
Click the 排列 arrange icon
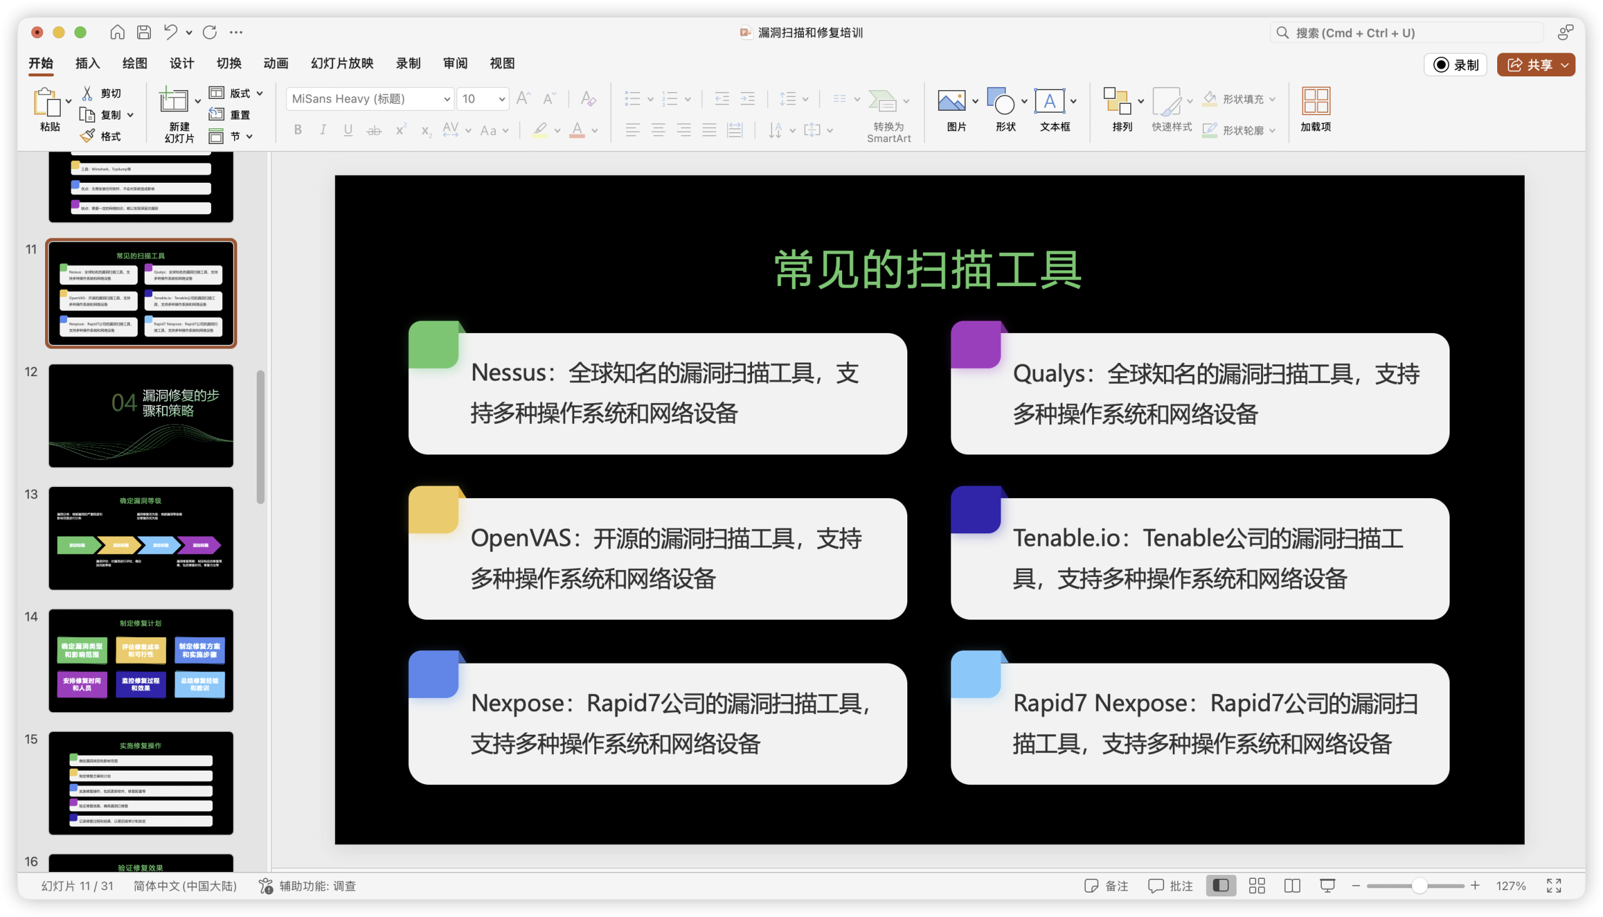(1116, 101)
